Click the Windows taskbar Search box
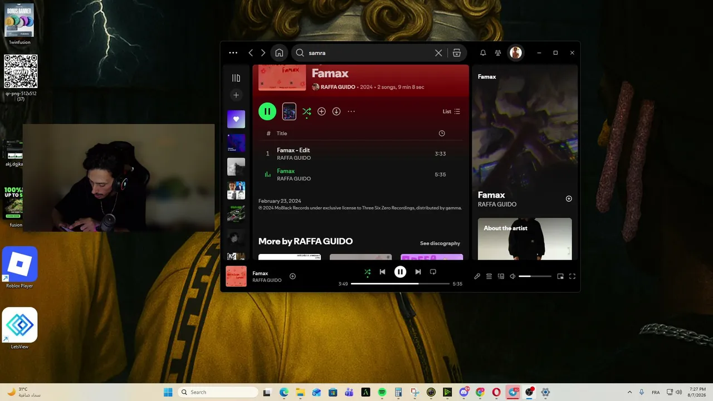713x401 pixels. click(x=218, y=392)
